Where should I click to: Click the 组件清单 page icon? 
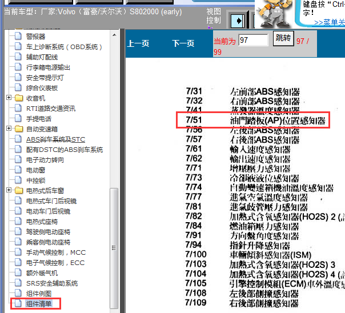coord(18,303)
